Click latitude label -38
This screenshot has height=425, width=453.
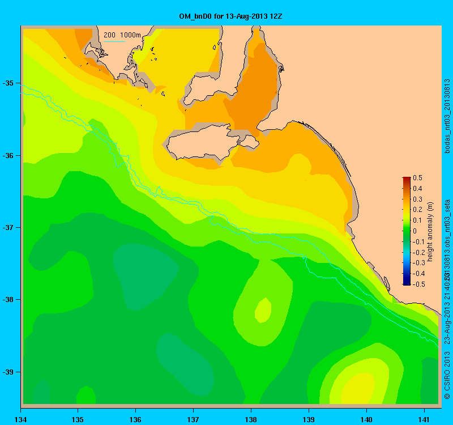[x=7, y=300]
